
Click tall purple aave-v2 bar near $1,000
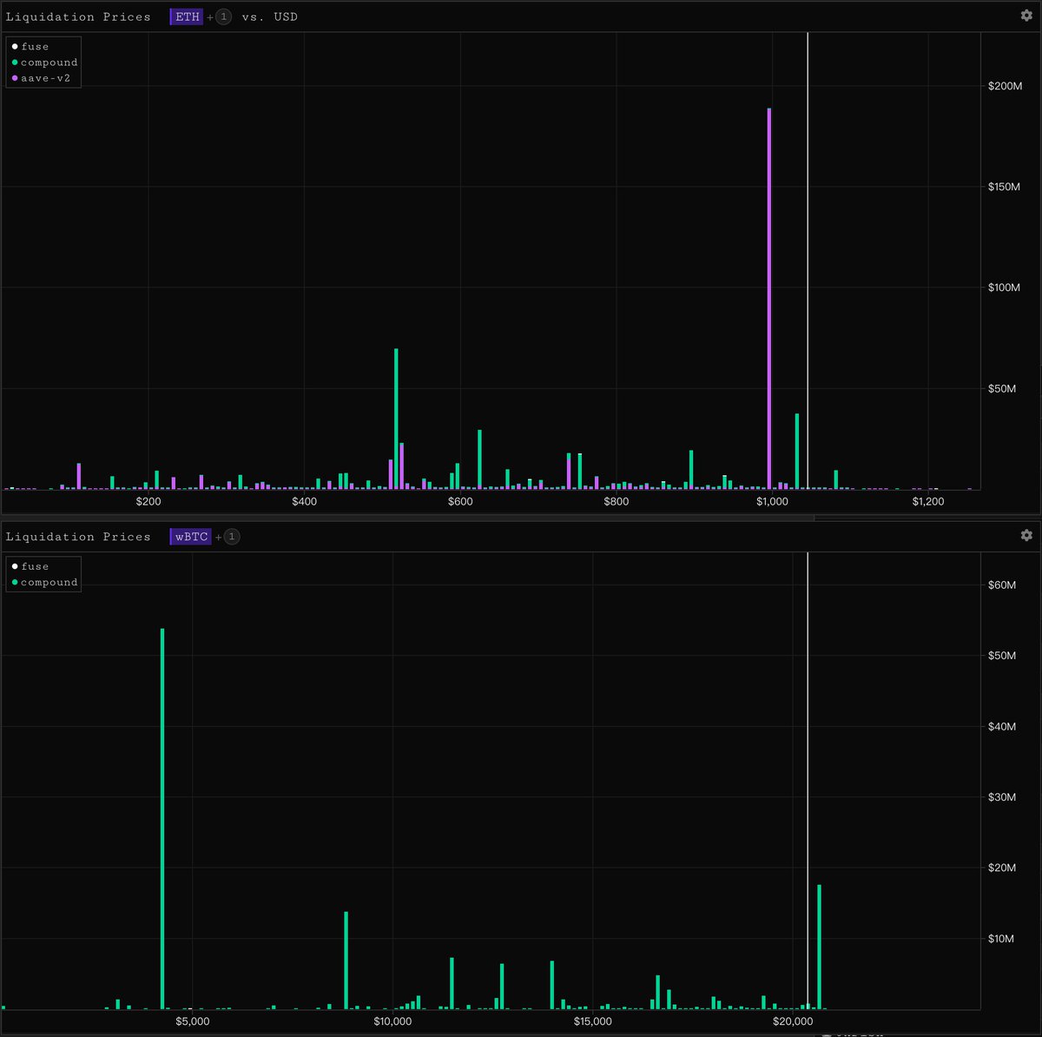[769, 299]
